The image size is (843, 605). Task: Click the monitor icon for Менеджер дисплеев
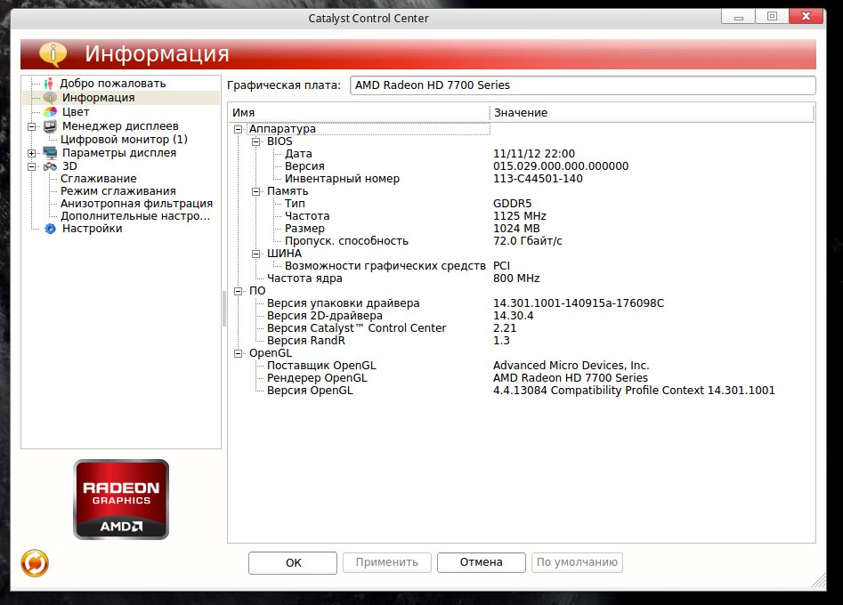coord(50,126)
